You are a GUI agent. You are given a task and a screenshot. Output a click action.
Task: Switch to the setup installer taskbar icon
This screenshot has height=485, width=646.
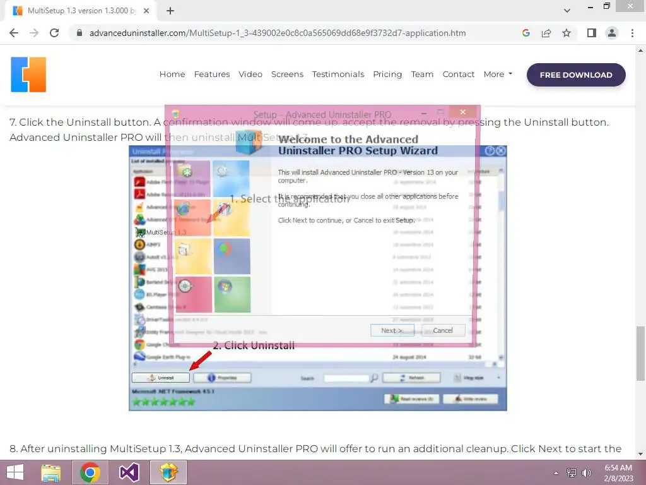click(168, 472)
